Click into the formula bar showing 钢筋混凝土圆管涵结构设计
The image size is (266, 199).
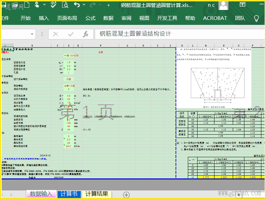[x=180, y=34]
